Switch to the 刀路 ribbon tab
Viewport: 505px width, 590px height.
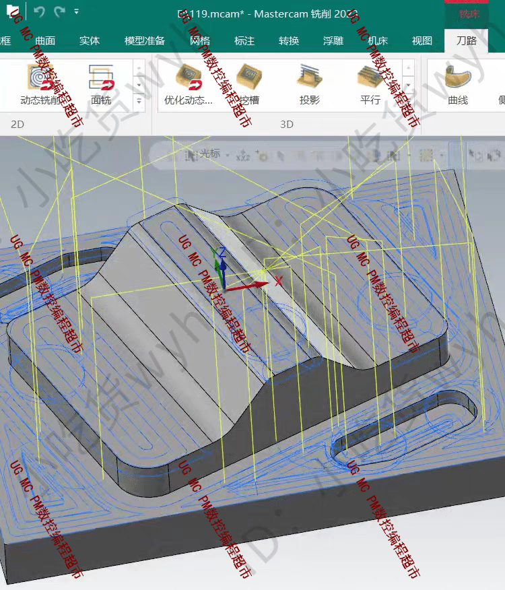pos(466,40)
